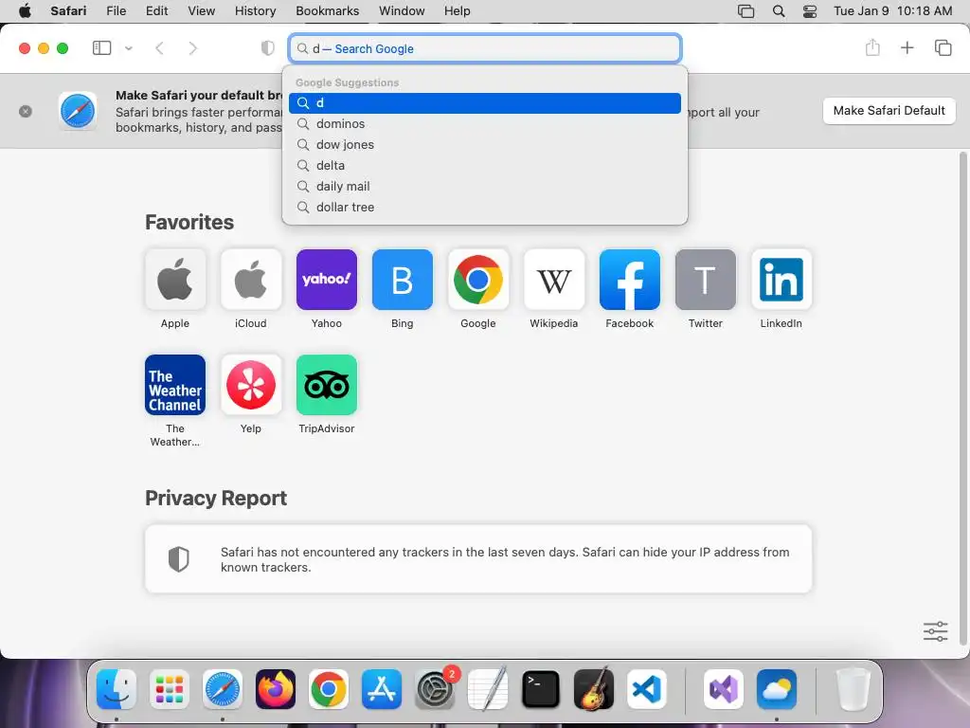The height and width of the screenshot is (728, 970).
Task: Open the Yelp favorite
Action: tap(250, 385)
